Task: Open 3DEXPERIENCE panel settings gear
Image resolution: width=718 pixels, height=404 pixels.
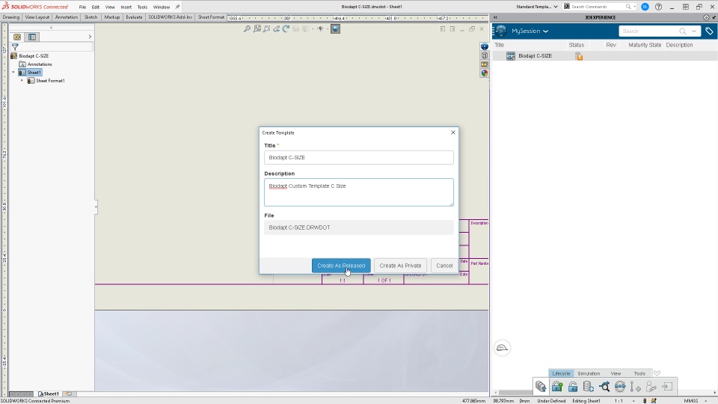Action: (706, 17)
